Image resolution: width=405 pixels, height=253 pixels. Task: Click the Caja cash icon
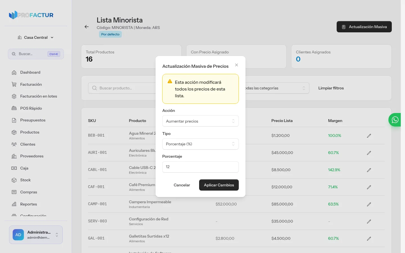point(14,168)
